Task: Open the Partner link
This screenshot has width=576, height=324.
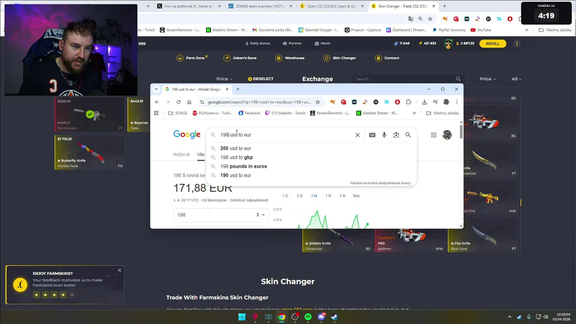Action: (292, 44)
